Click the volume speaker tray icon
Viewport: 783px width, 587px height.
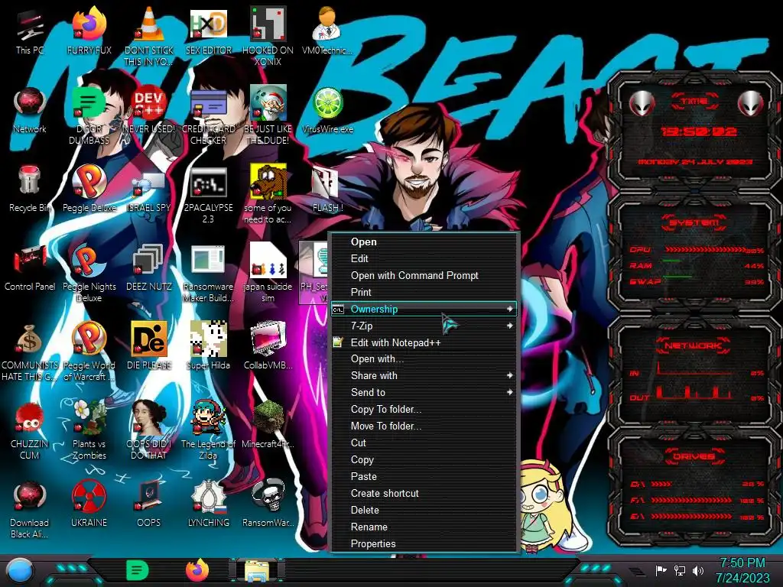coord(698,570)
